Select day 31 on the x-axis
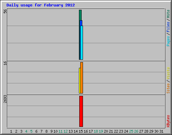172x135 pixels. [x=161, y=131]
